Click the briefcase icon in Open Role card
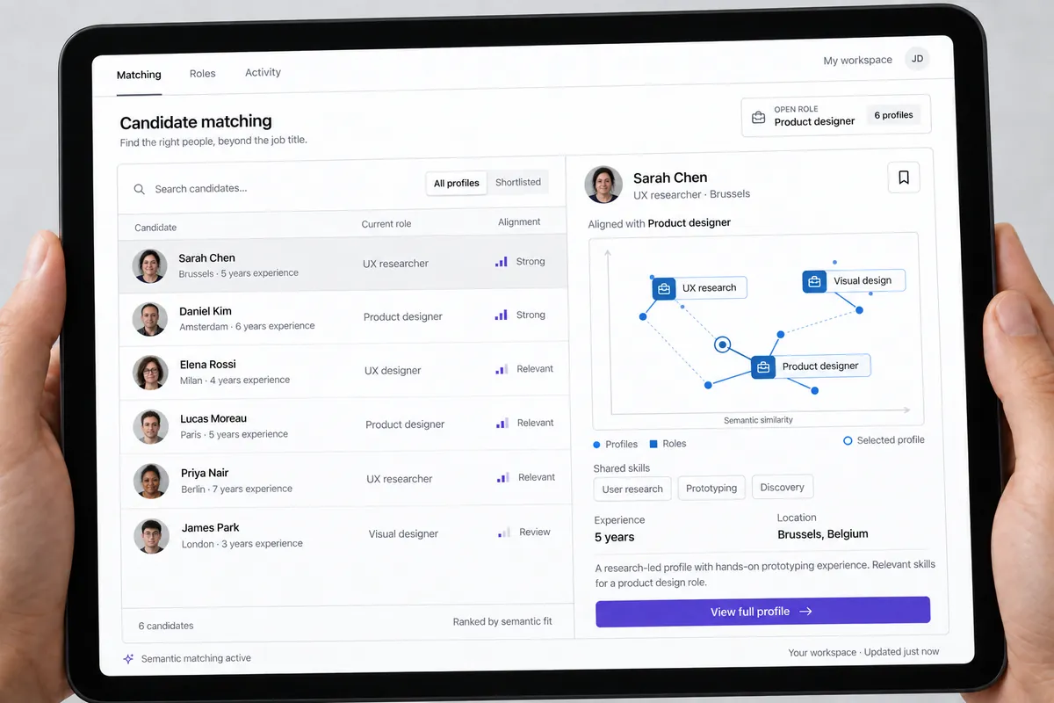 tap(758, 117)
